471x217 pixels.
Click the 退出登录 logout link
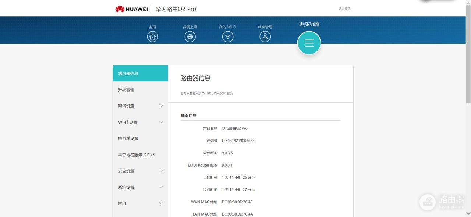pyautogui.click(x=344, y=8)
